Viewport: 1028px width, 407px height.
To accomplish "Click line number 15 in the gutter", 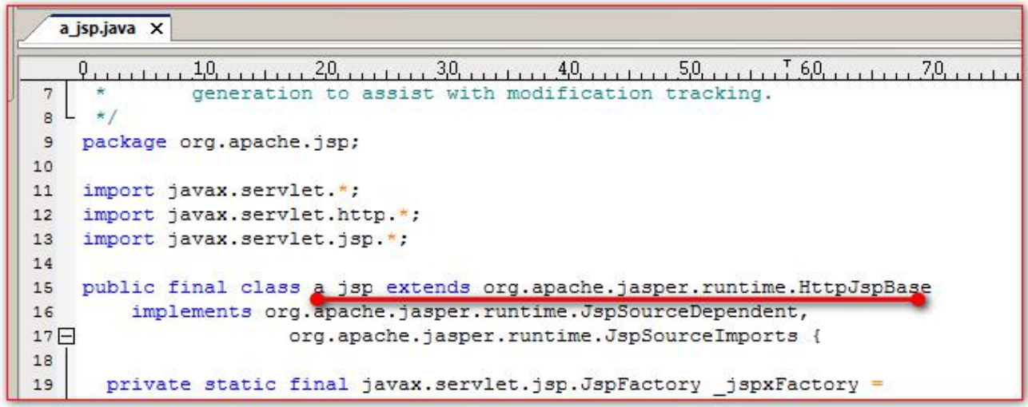I will [44, 288].
